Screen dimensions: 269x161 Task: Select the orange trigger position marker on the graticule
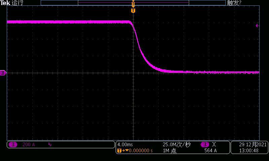pos(133,11)
